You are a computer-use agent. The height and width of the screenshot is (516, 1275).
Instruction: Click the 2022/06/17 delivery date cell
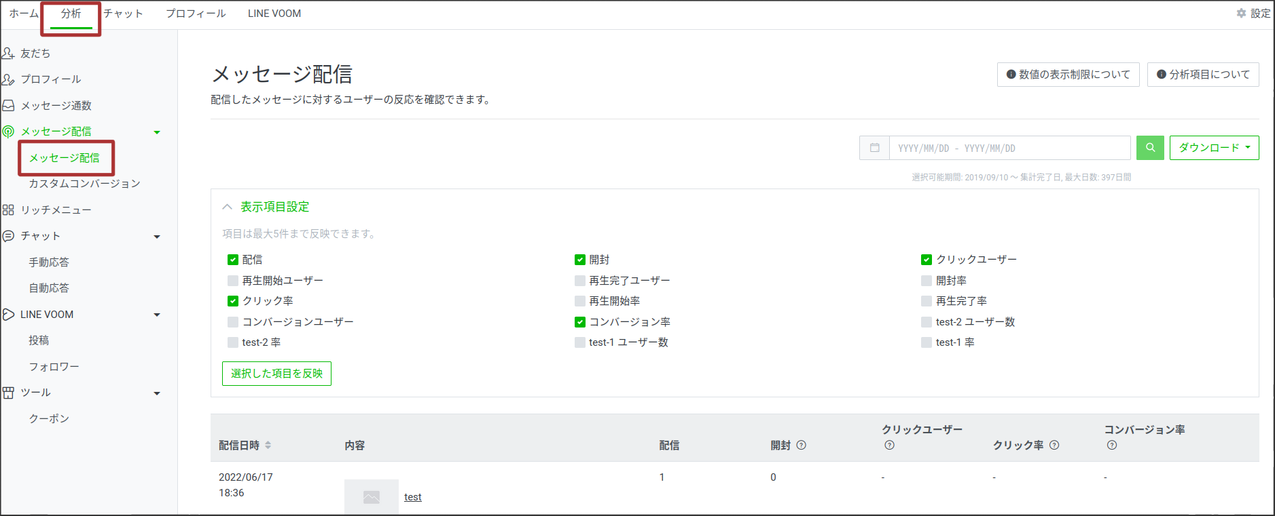pyautogui.click(x=246, y=485)
